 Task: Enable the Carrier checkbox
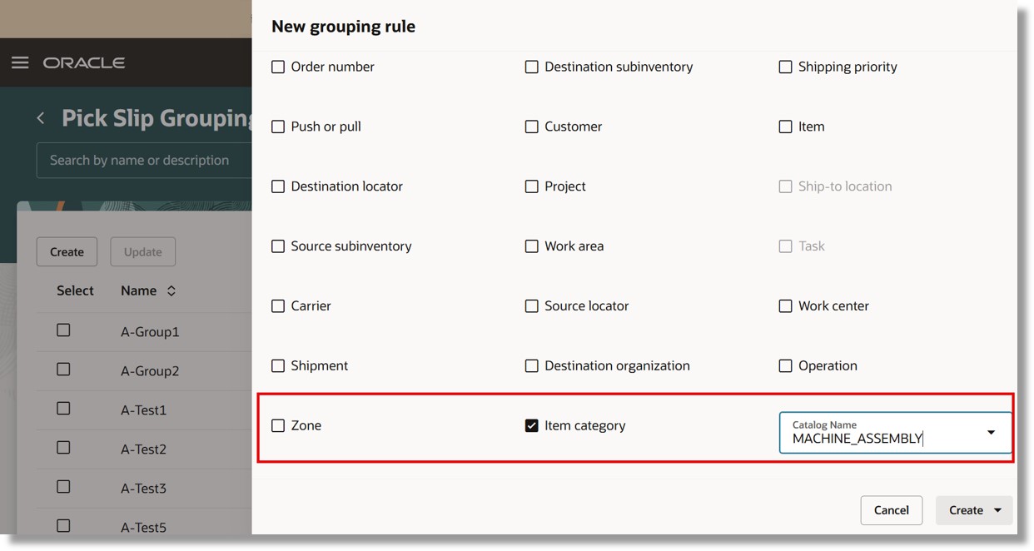point(278,305)
